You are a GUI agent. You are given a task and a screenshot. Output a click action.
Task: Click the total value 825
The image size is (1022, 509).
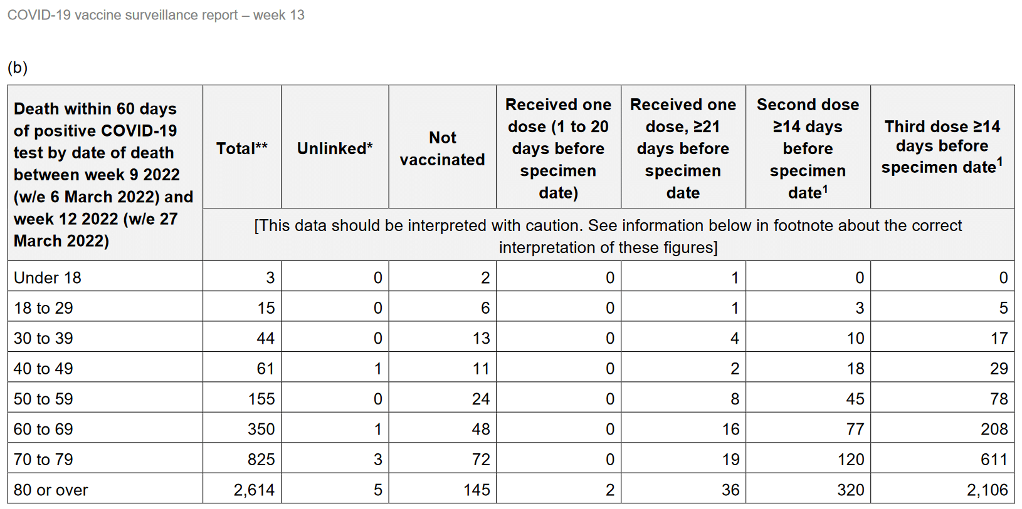coord(261,460)
